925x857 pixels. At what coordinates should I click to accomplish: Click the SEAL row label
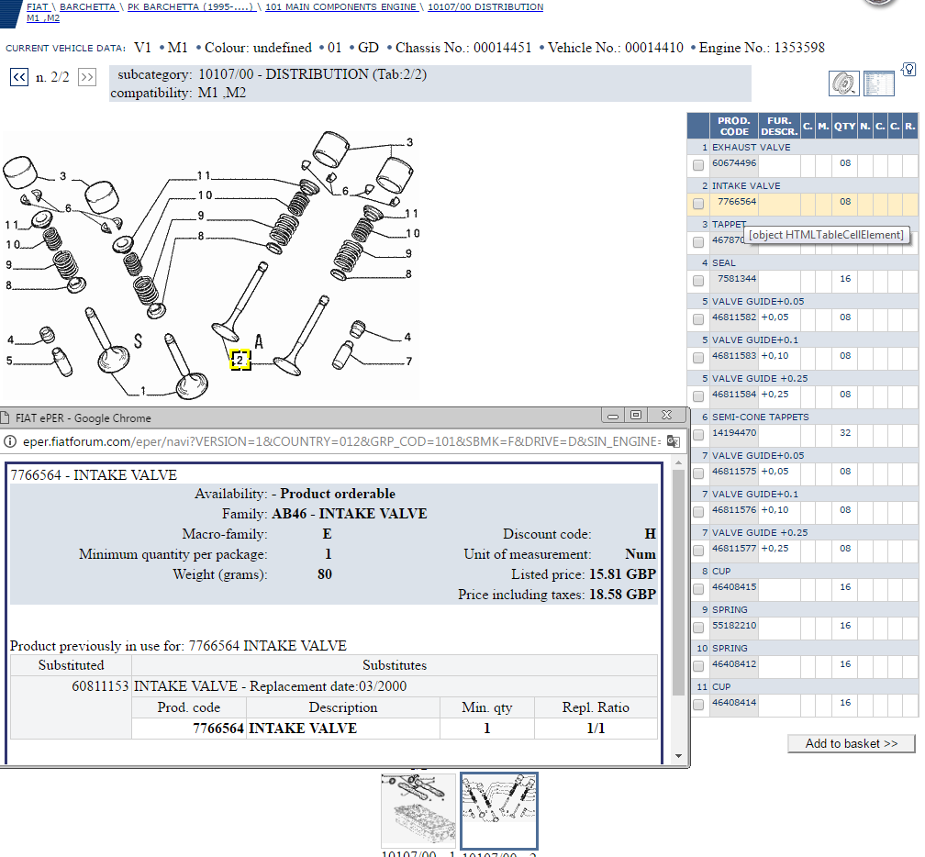point(724,263)
